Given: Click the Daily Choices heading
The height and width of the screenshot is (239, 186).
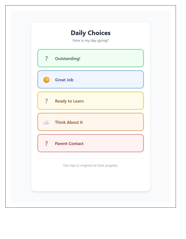Looking at the screenshot, I should [x=91, y=33].
